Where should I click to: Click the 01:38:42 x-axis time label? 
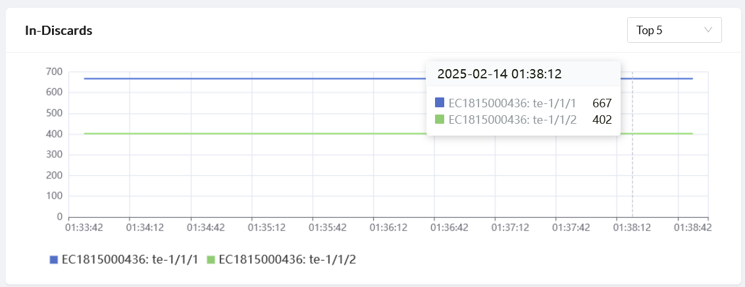point(692,228)
